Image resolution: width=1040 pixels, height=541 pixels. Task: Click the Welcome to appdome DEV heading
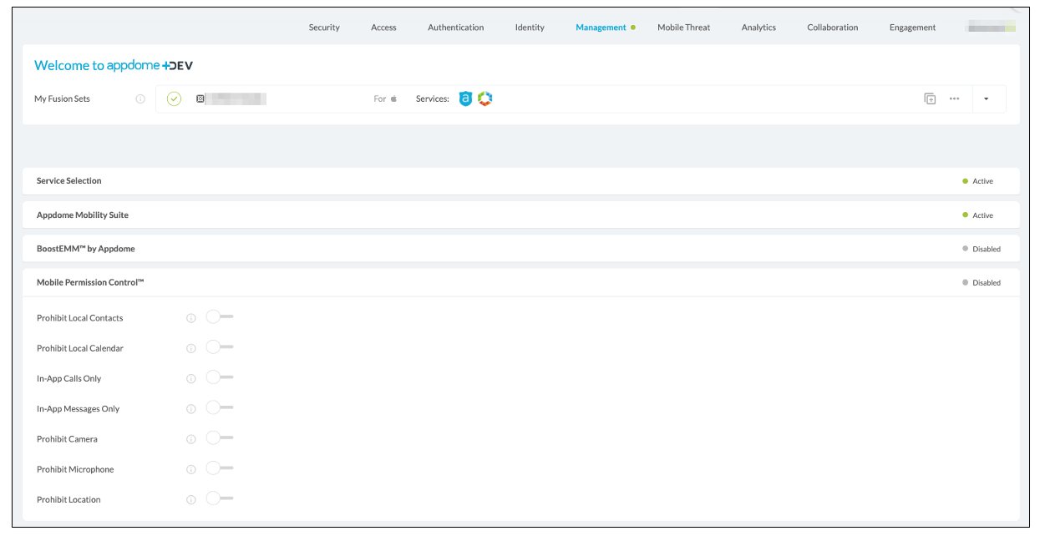point(114,66)
